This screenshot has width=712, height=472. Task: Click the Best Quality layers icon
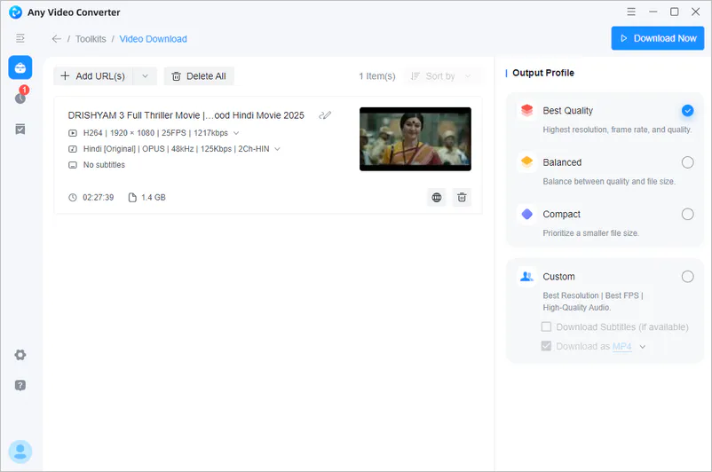(526, 110)
